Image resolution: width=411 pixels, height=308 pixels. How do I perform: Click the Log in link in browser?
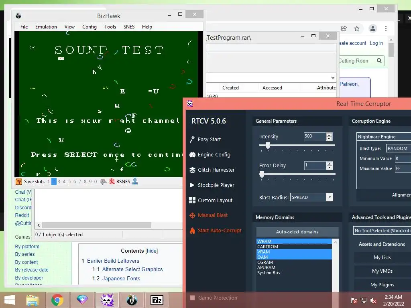point(376,43)
